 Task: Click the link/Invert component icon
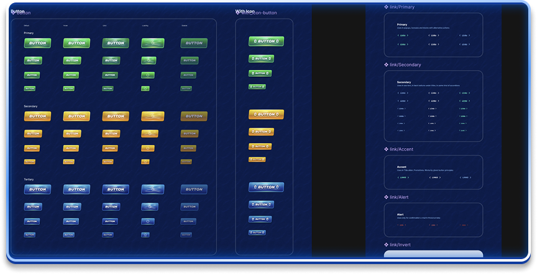(x=386, y=245)
